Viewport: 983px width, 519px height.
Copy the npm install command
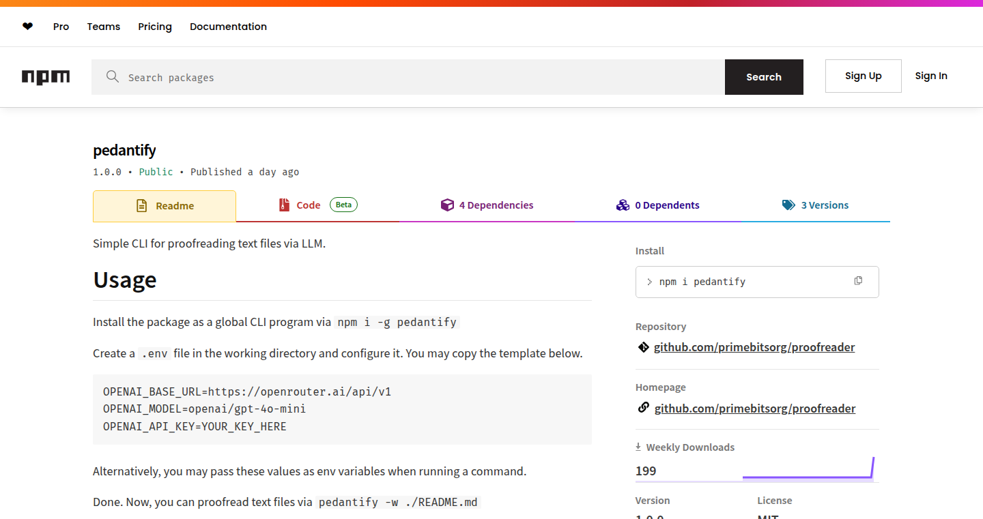(x=858, y=281)
